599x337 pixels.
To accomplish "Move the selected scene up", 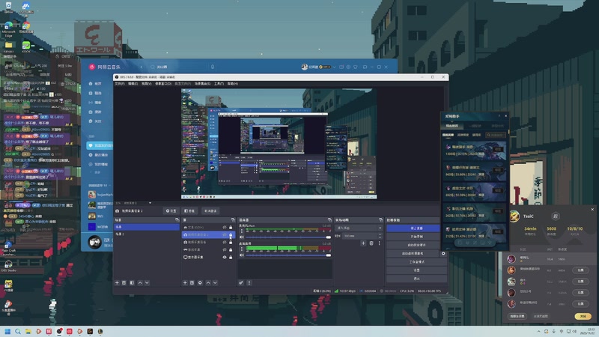I will [140, 283].
